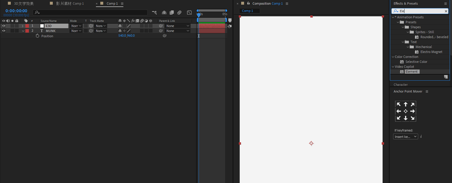Click the graph editor icon in timeline
This screenshot has height=183, width=452.
click(x=190, y=13)
